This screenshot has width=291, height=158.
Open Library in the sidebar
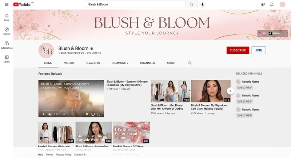tap(7, 59)
